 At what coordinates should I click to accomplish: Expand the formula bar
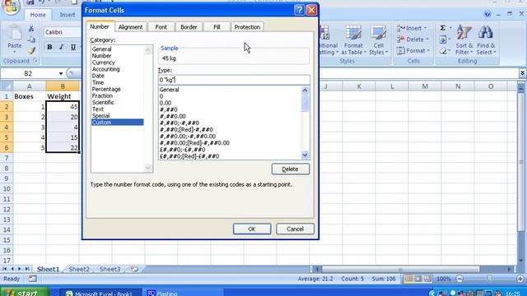(522, 73)
